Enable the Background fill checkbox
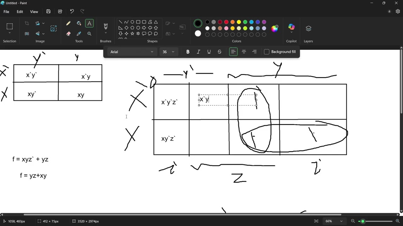This screenshot has width=403, height=226. [267, 52]
